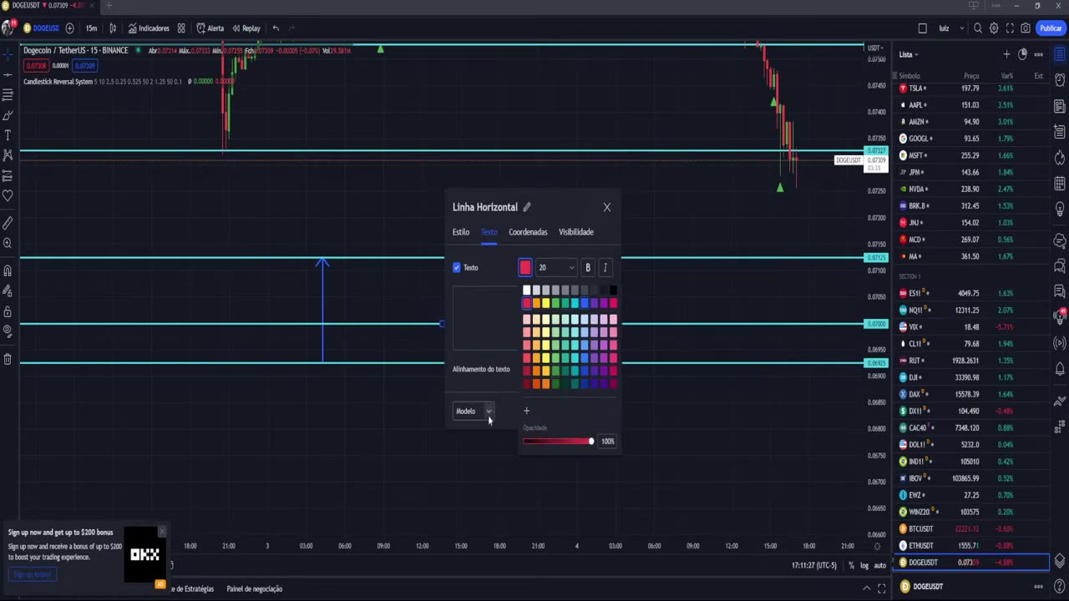Adjust the opacity slider handle

click(x=591, y=441)
